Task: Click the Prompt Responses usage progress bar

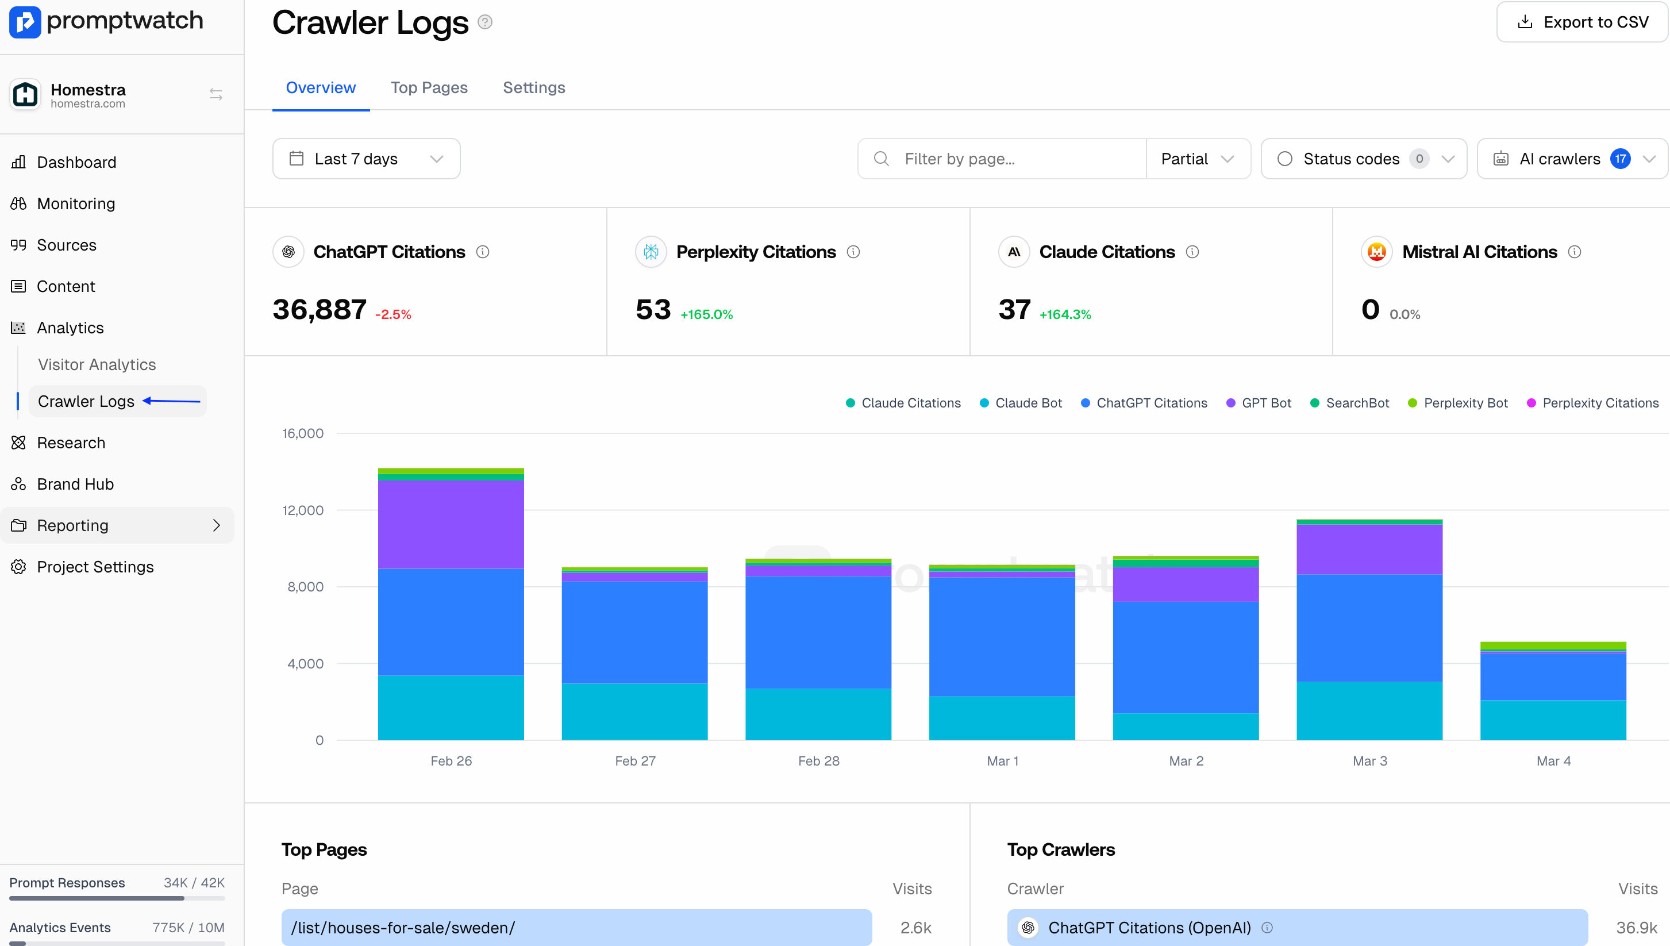Action: 117,898
